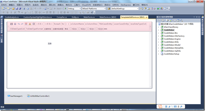Expand the CodeMakerSetup project node
Image resolution: width=205 pixels, height=111 pixels.
159,54
